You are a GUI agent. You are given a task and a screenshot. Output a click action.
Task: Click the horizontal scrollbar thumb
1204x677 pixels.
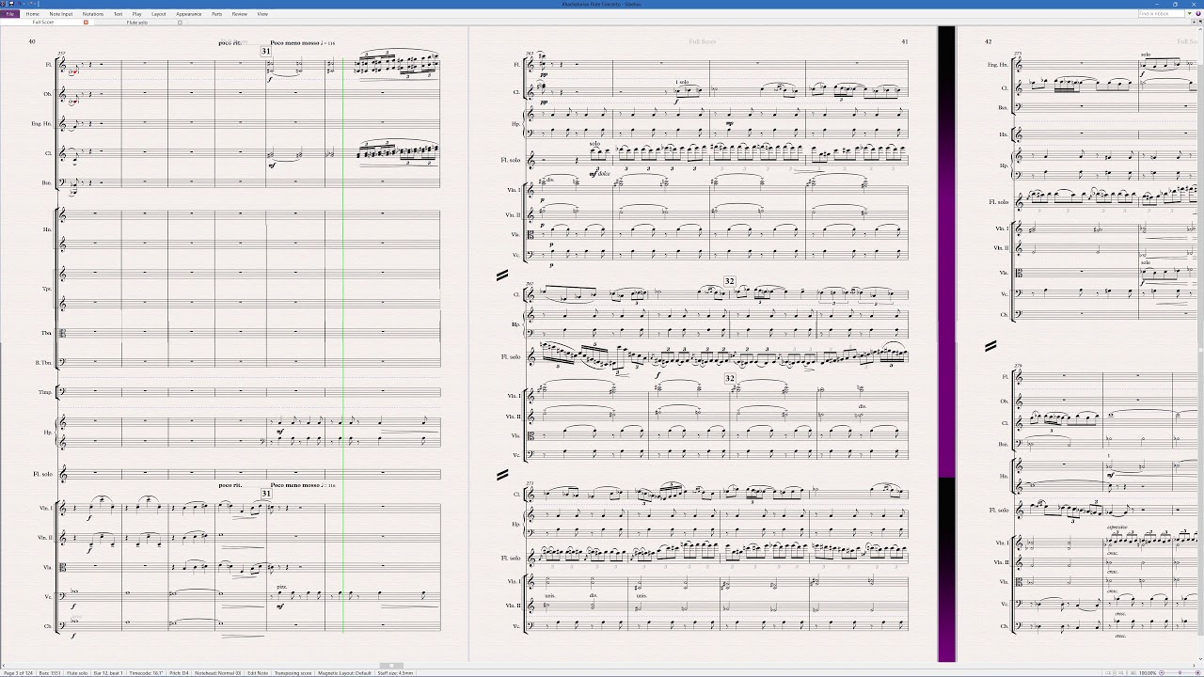point(389,666)
